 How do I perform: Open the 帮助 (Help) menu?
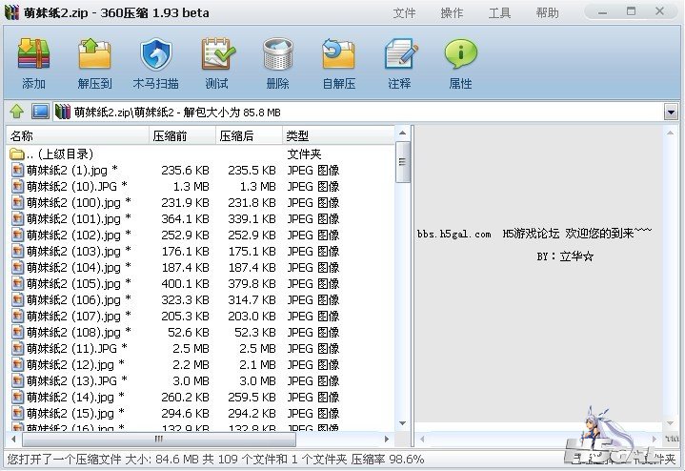point(548,13)
